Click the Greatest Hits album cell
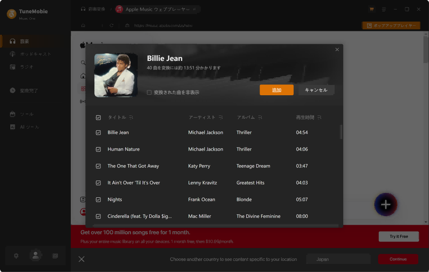Screen dimensions: 429x272 251,183
